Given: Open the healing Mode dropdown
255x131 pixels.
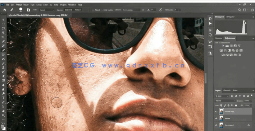Looking at the screenshot, I should (47, 10).
